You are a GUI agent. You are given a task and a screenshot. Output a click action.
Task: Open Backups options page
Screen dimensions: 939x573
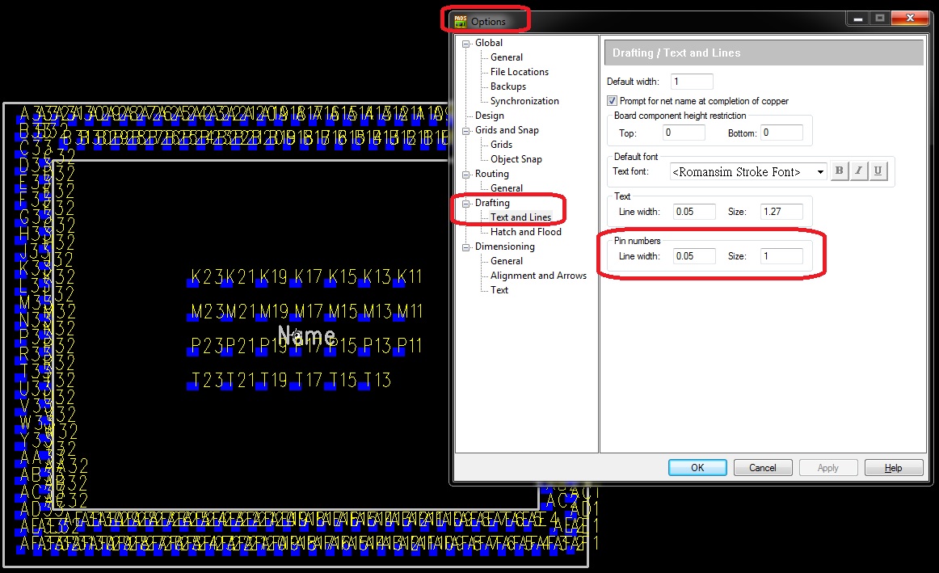(507, 86)
